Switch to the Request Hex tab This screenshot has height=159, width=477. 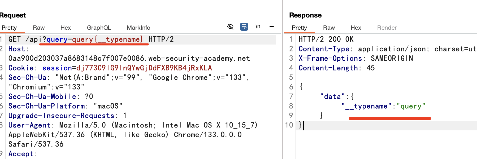tap(66, 28)
